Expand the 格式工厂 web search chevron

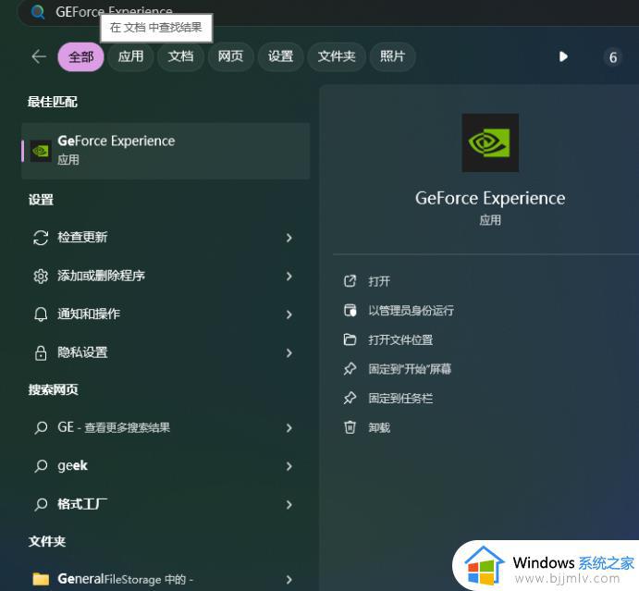pos(289,505)
